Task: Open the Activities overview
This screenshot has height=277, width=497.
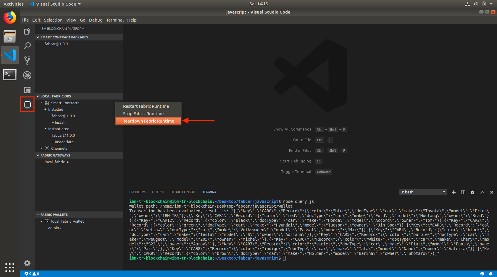Action: 14,4
